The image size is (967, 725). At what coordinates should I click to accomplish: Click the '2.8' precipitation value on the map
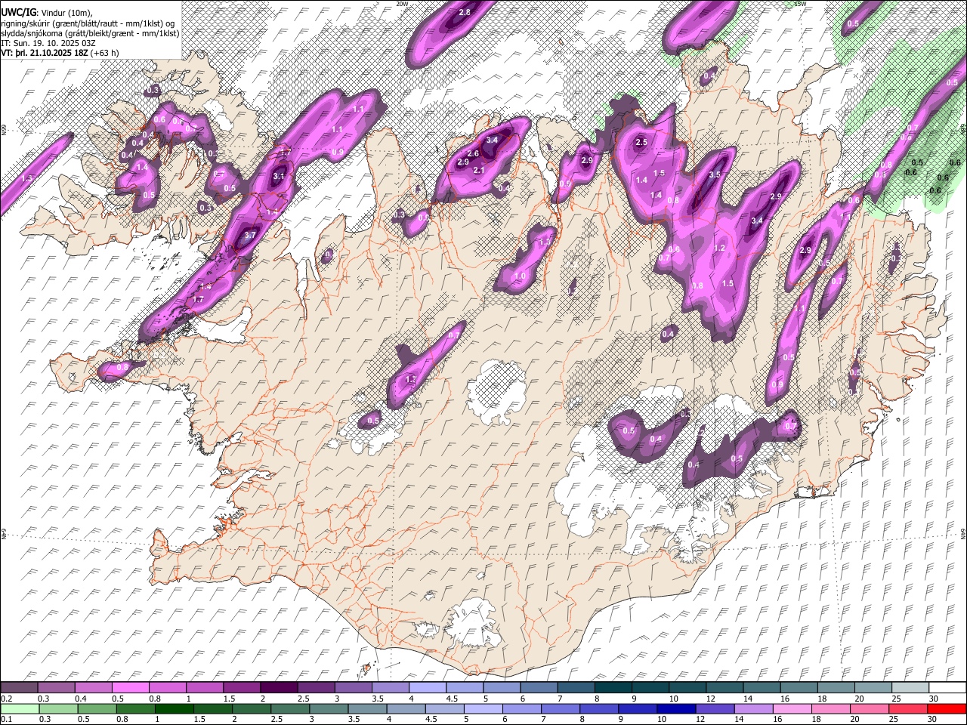point(465,12)
